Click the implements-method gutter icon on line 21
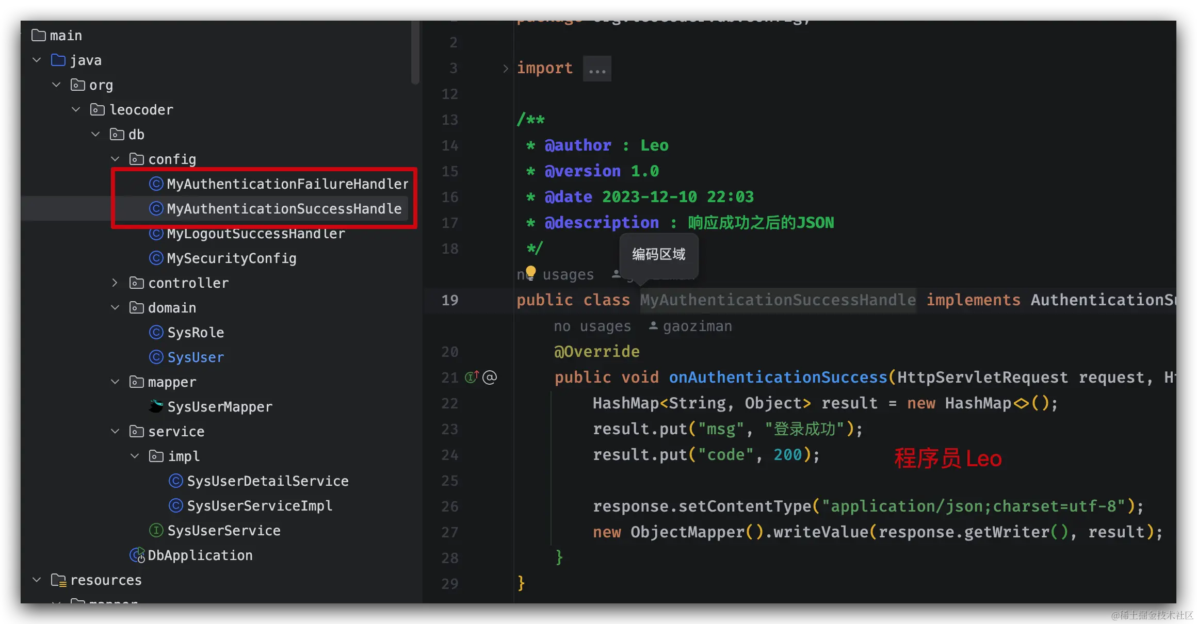The image size is (1197, 624). [x=472, y=377]
